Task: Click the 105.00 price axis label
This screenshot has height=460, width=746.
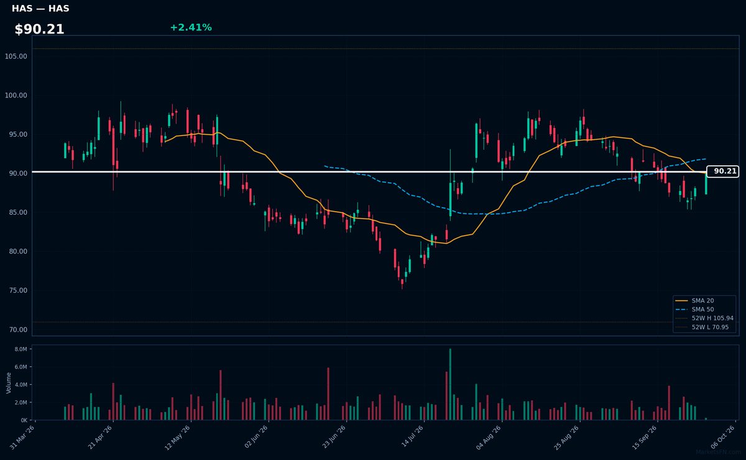Action: (16, 56)
